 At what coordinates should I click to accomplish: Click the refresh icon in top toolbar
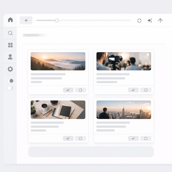[139, 20]
